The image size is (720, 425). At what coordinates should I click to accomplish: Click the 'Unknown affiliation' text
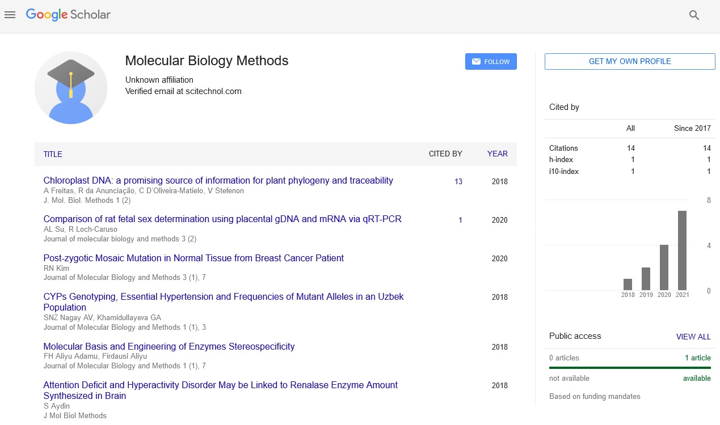[x=159, y=80]
